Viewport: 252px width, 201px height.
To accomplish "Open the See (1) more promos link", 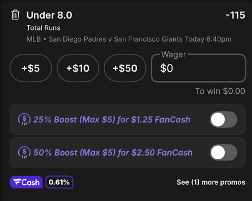I will point(211,182).
